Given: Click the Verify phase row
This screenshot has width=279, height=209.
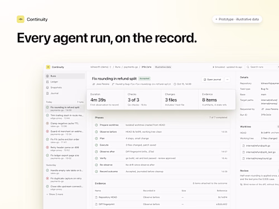Looking at the screenshot, I should click(x=161, y=158).
